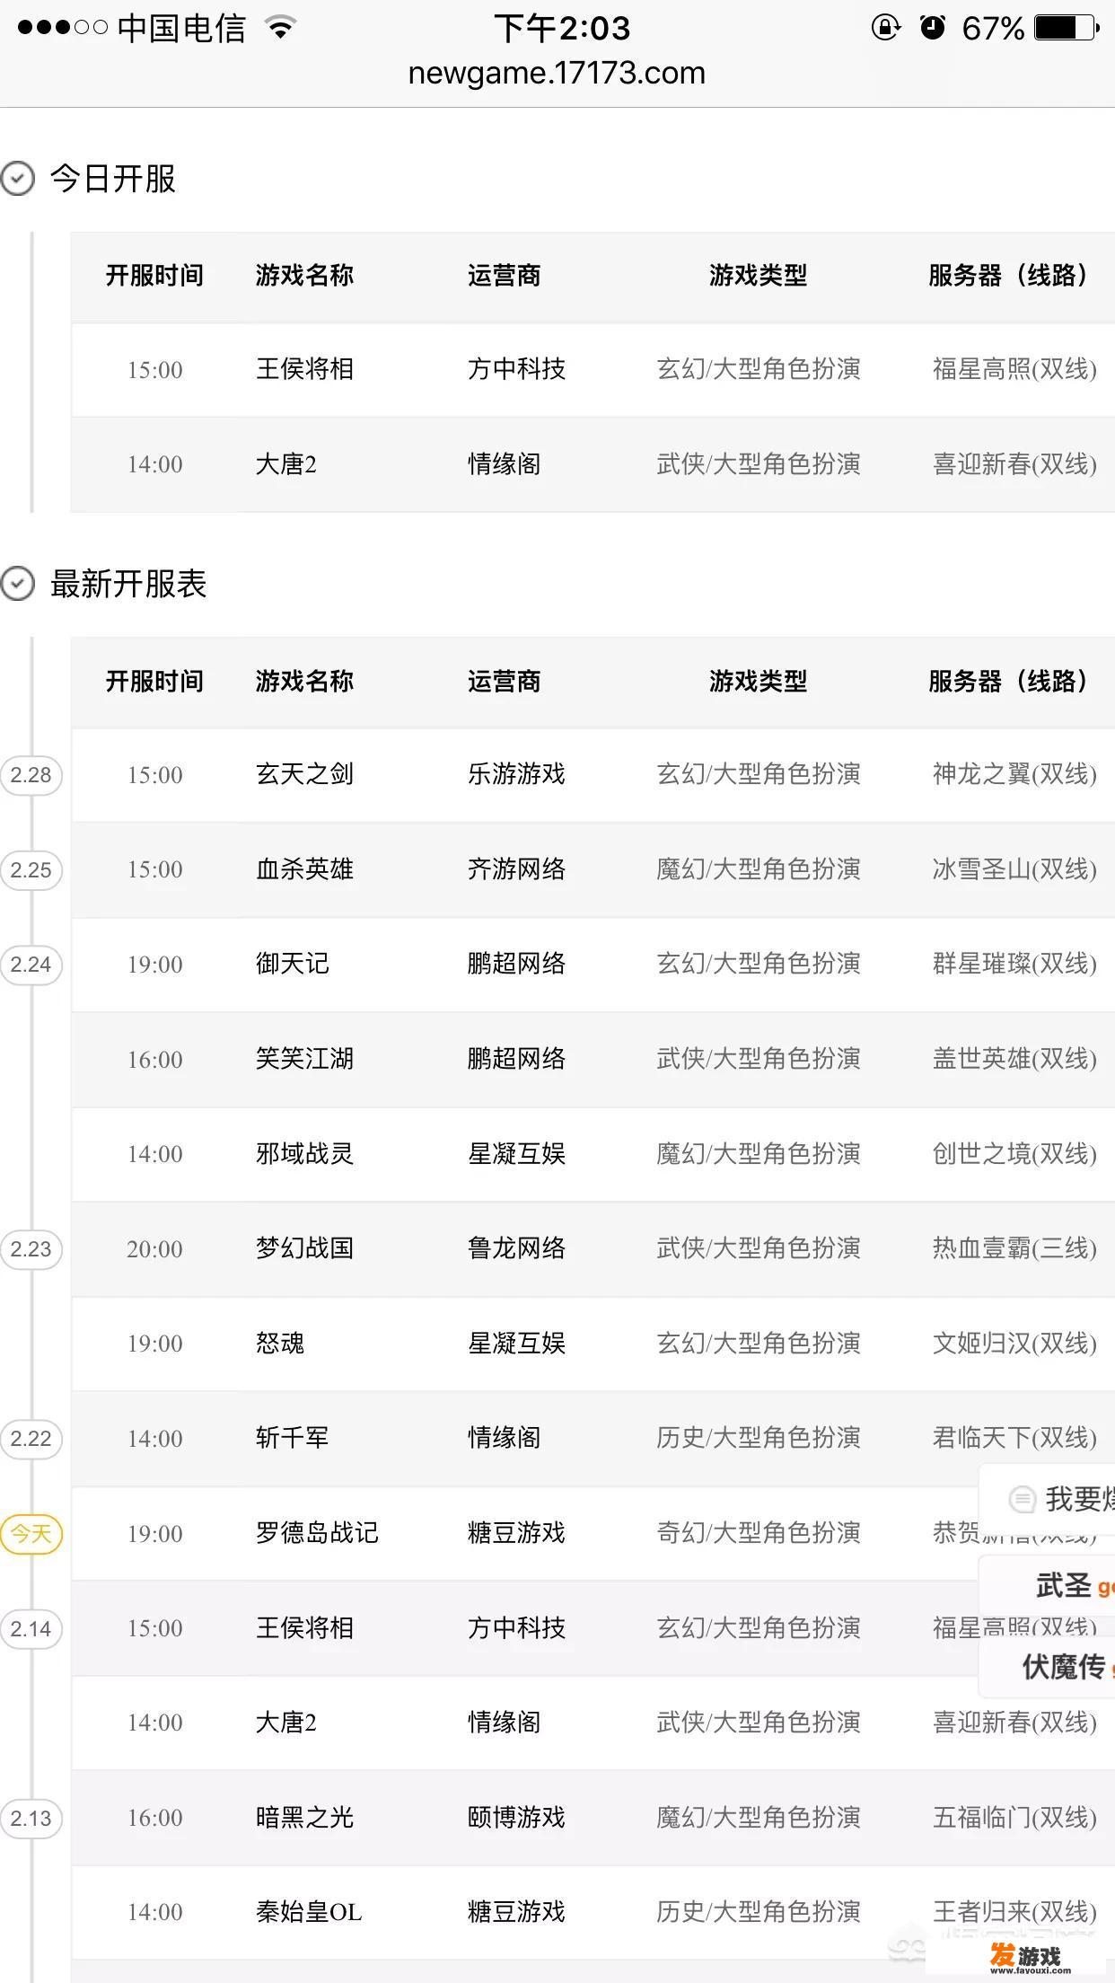Image resolution: width=1115 pixels, height=1983 pixels.
Task: Tap the Wi-Fi status icon
Action: (x=281, y=28)
